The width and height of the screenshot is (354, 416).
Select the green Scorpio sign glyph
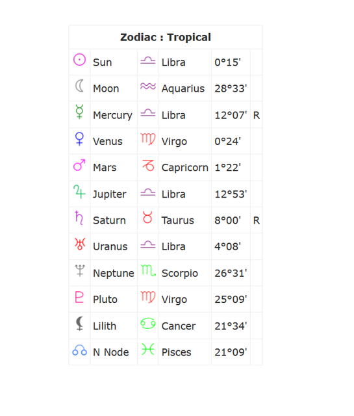pos(148,270)
